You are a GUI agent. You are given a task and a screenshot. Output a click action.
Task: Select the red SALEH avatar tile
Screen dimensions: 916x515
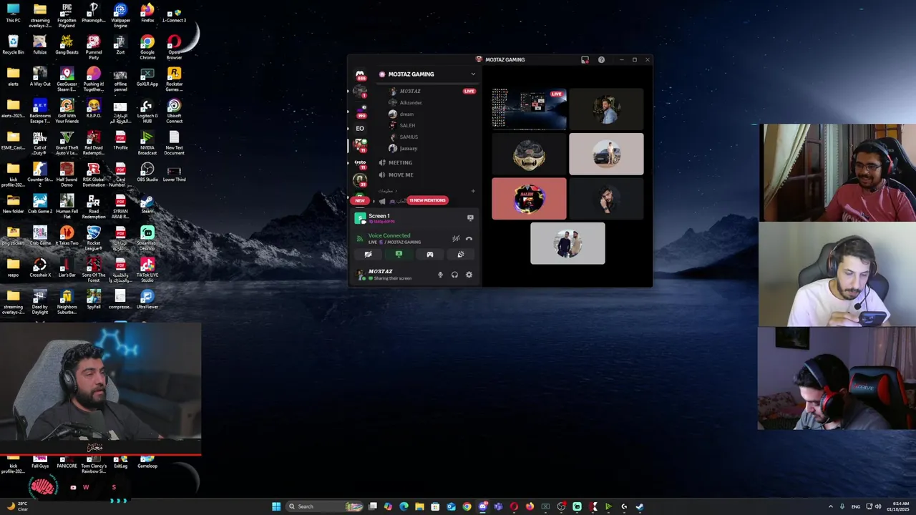click(529, 199)
